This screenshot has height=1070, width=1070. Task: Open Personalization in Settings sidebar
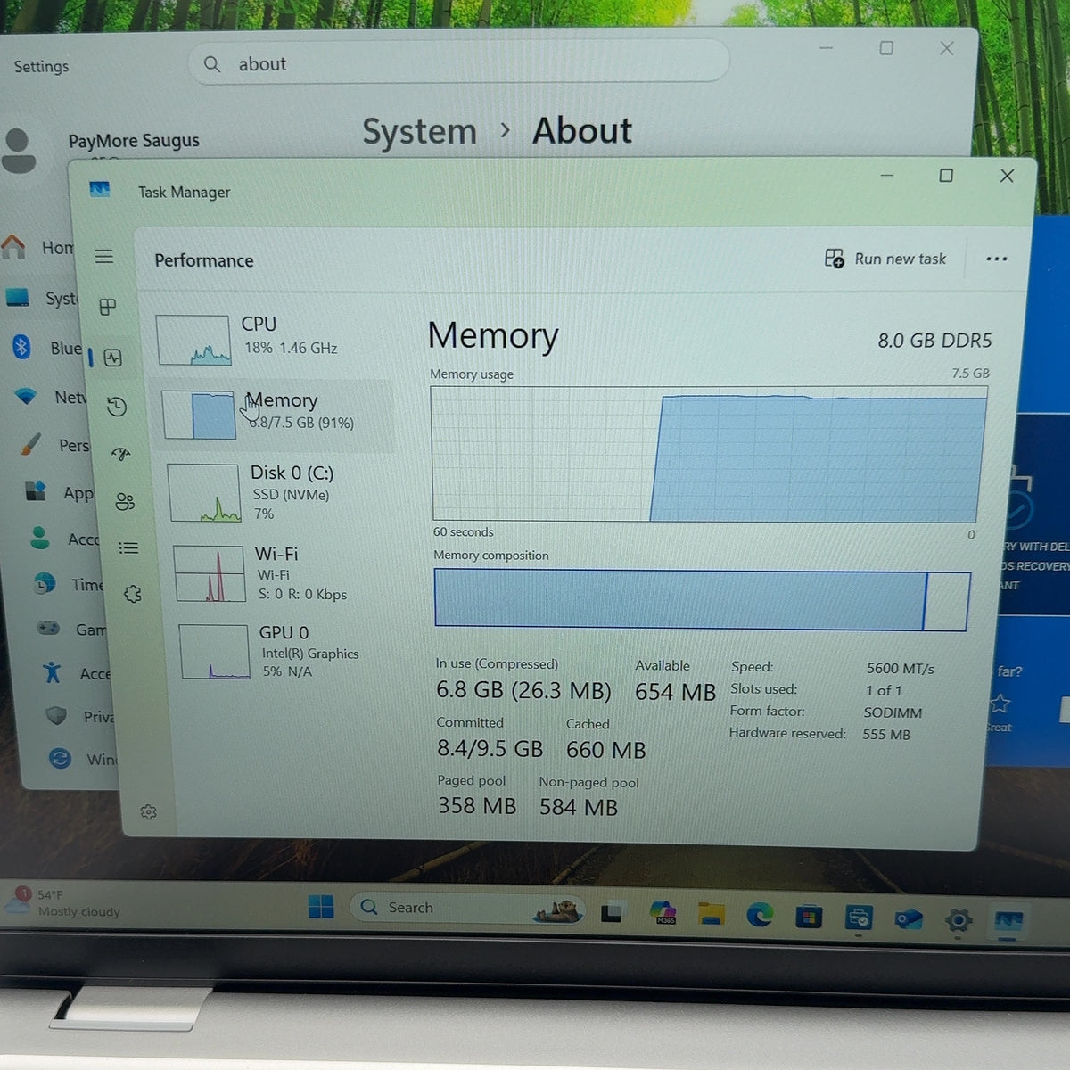pos(56,444)
